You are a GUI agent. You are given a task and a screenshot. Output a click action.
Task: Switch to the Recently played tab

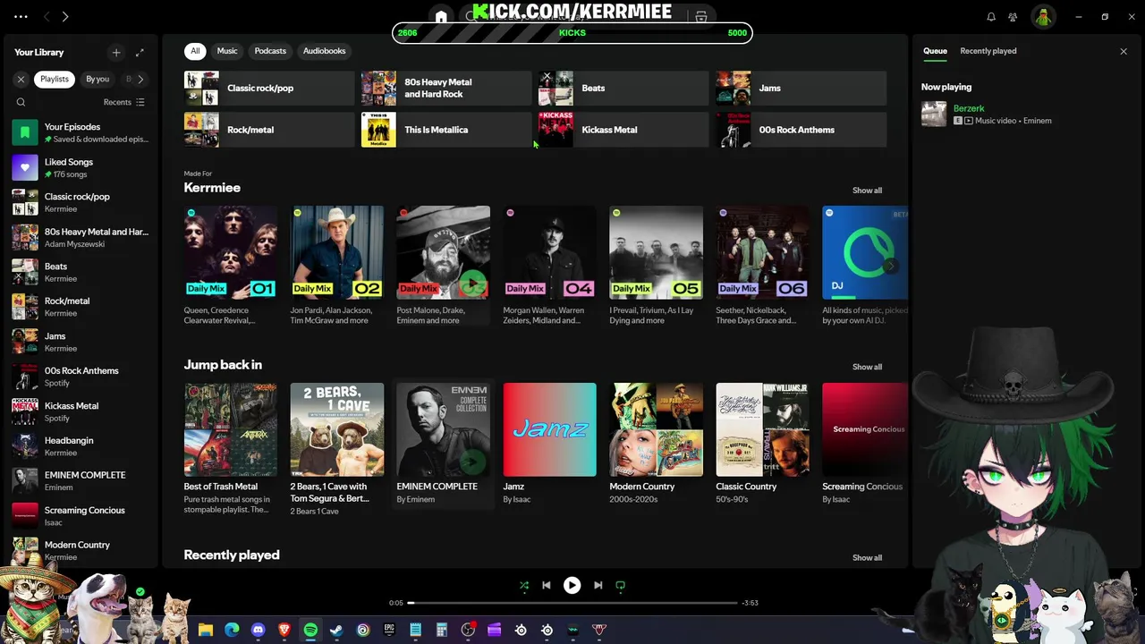tap(988, 51)
